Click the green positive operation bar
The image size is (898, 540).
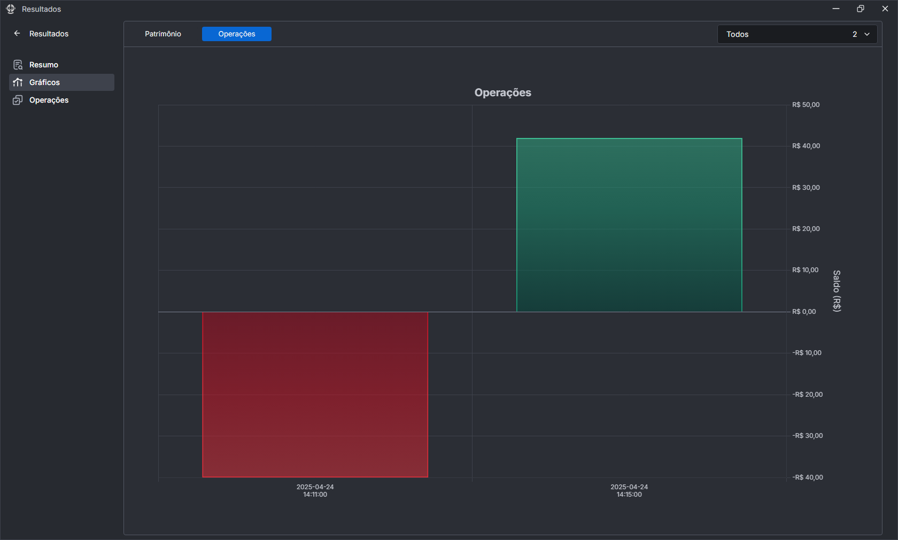629,225
